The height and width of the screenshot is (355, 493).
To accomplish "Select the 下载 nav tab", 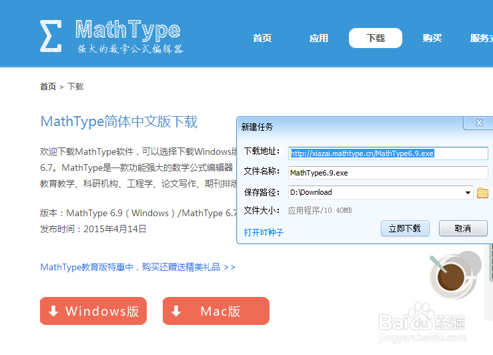I will (x=376, y=38).
